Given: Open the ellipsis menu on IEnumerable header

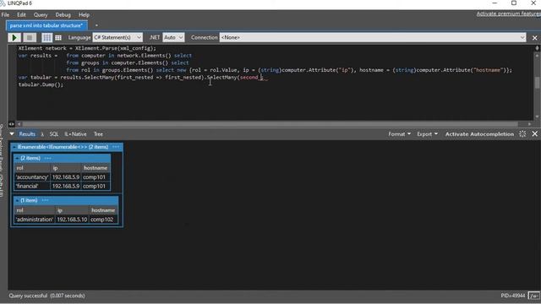Looking at the screenshot, I should coord(116,147).
